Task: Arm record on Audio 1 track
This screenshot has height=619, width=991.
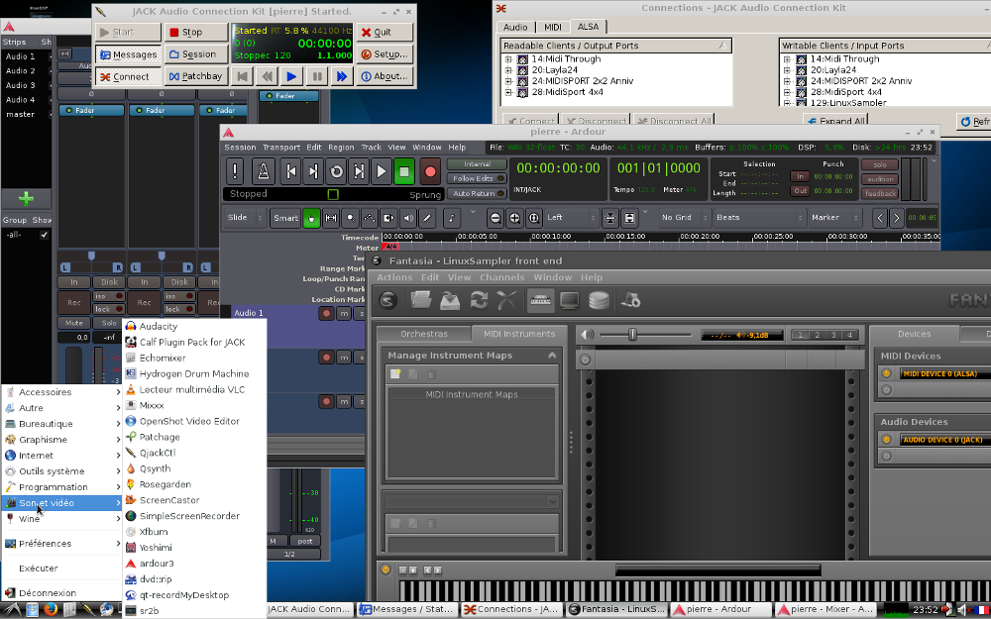Action: (326, 313)
